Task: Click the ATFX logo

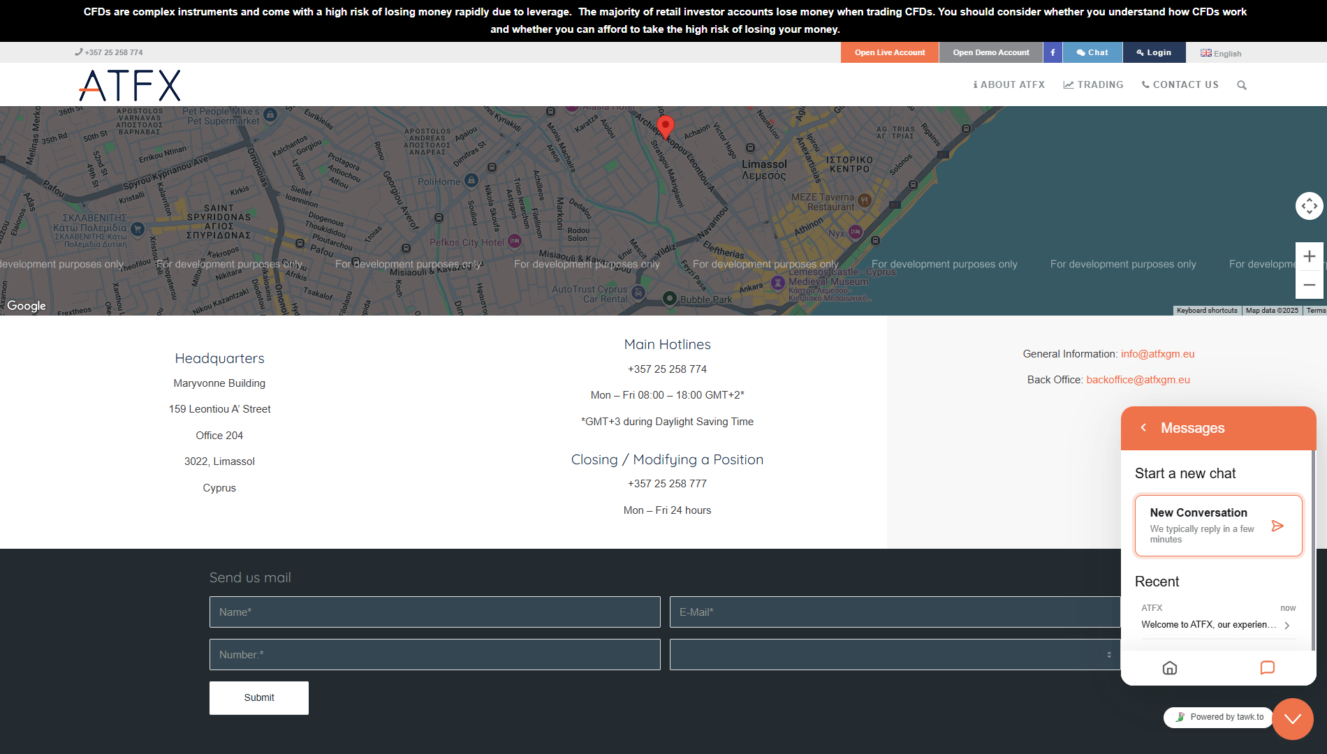Action: click(130, 85)
